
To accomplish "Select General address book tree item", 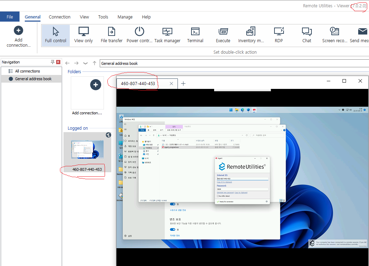I will 33,79.
